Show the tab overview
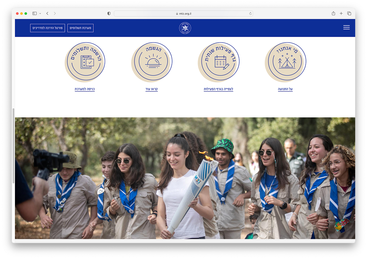 tap(349, 14)
